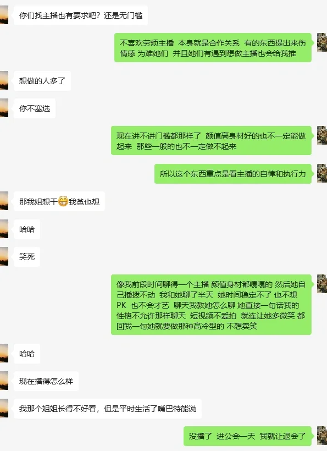
Task: Click the avatar beside 像我前段时间 message
Action: tap(322, 284)
